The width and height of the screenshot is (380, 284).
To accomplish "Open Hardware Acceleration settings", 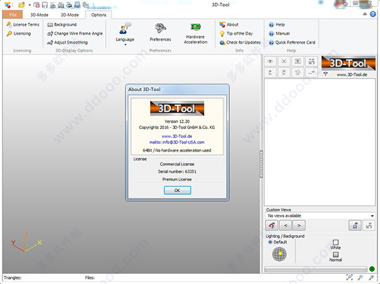I will pyautogui.click(x=196, y=34).
